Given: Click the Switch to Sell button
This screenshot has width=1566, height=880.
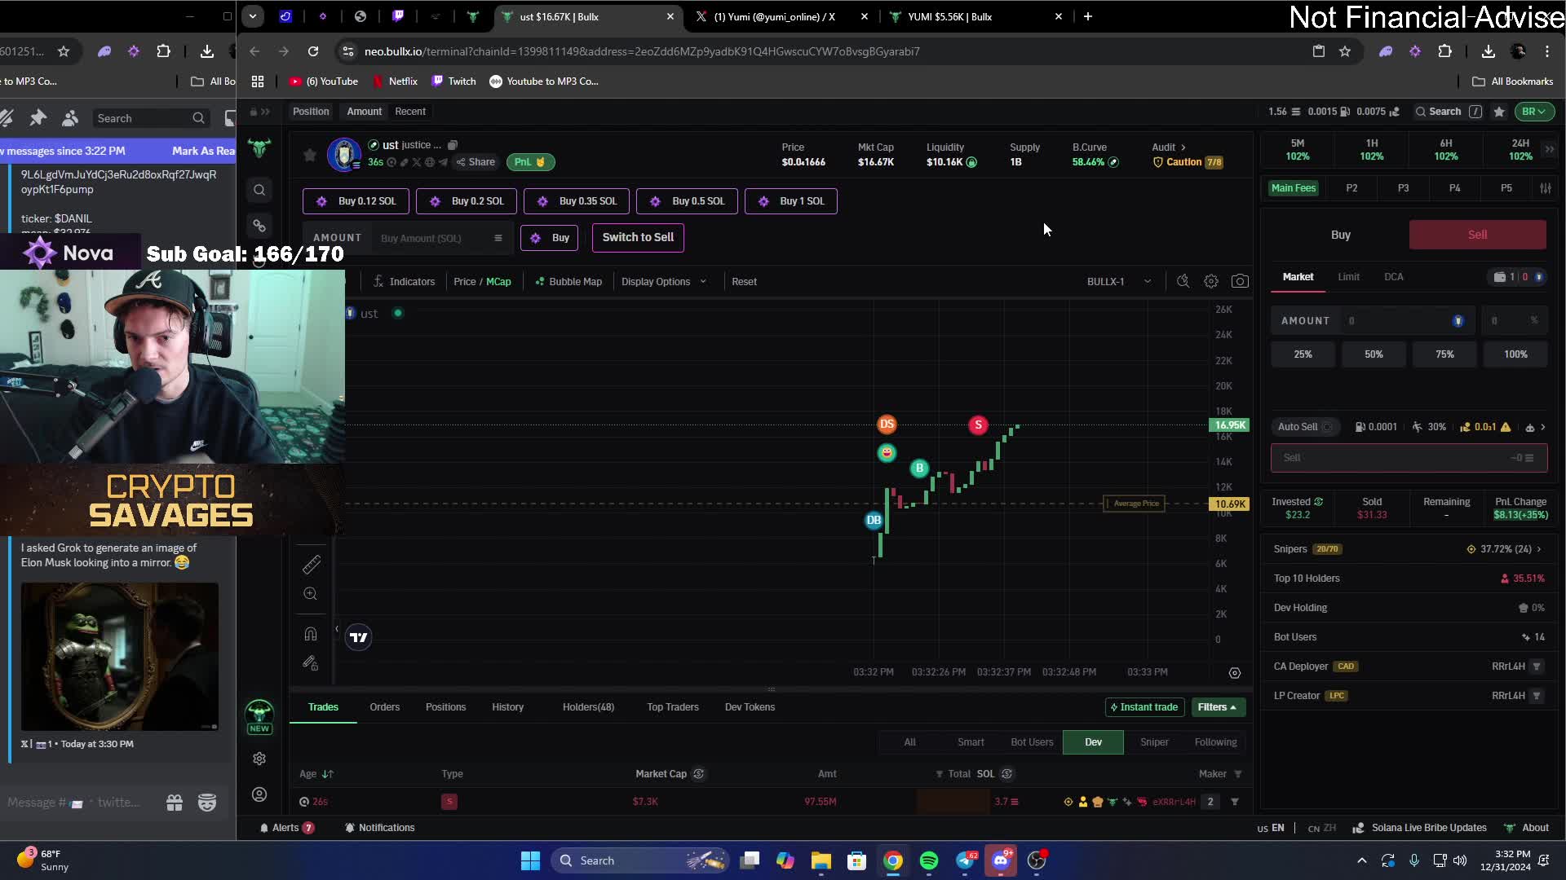Looking at the screenshot, I should 638,237.
